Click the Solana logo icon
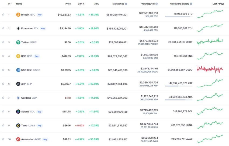The image size is (229, 146). tap(18, 112)
